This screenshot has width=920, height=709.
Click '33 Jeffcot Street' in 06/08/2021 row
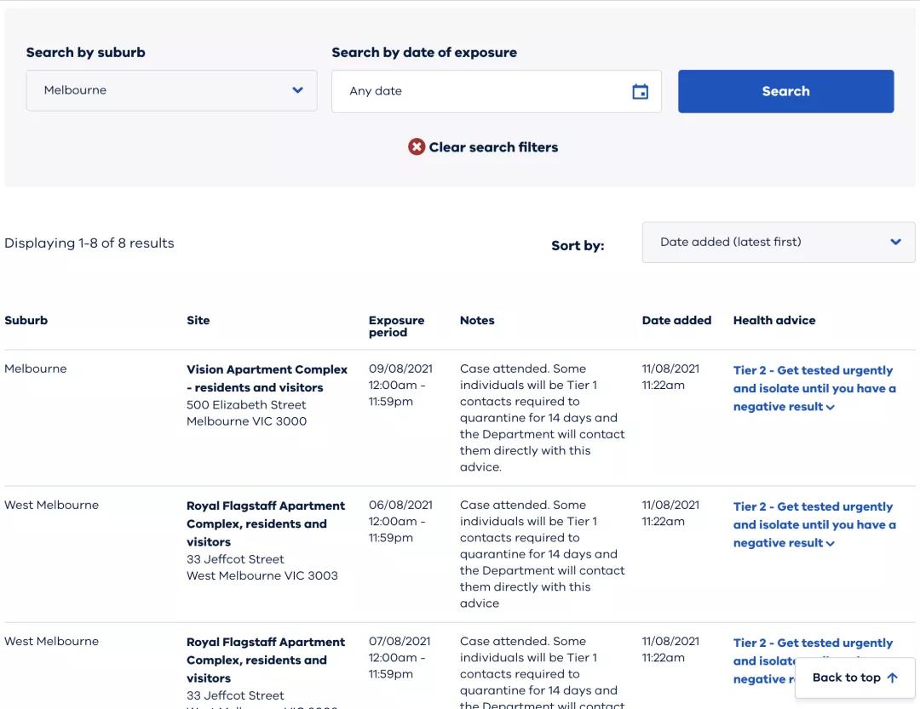pos(235,559)
